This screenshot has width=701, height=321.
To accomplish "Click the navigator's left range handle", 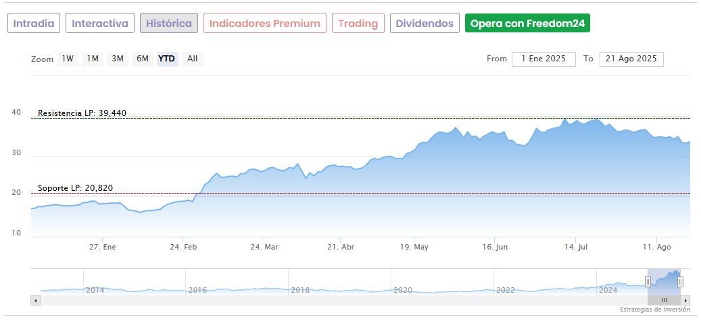I will (x=648, y=282).
